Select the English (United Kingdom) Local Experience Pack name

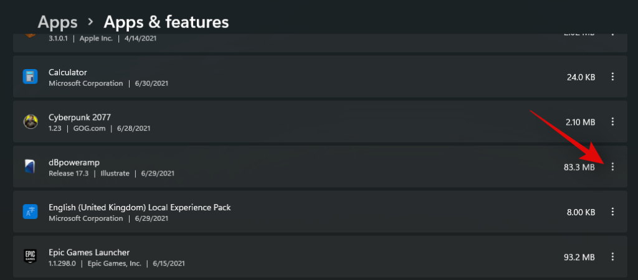140,207
